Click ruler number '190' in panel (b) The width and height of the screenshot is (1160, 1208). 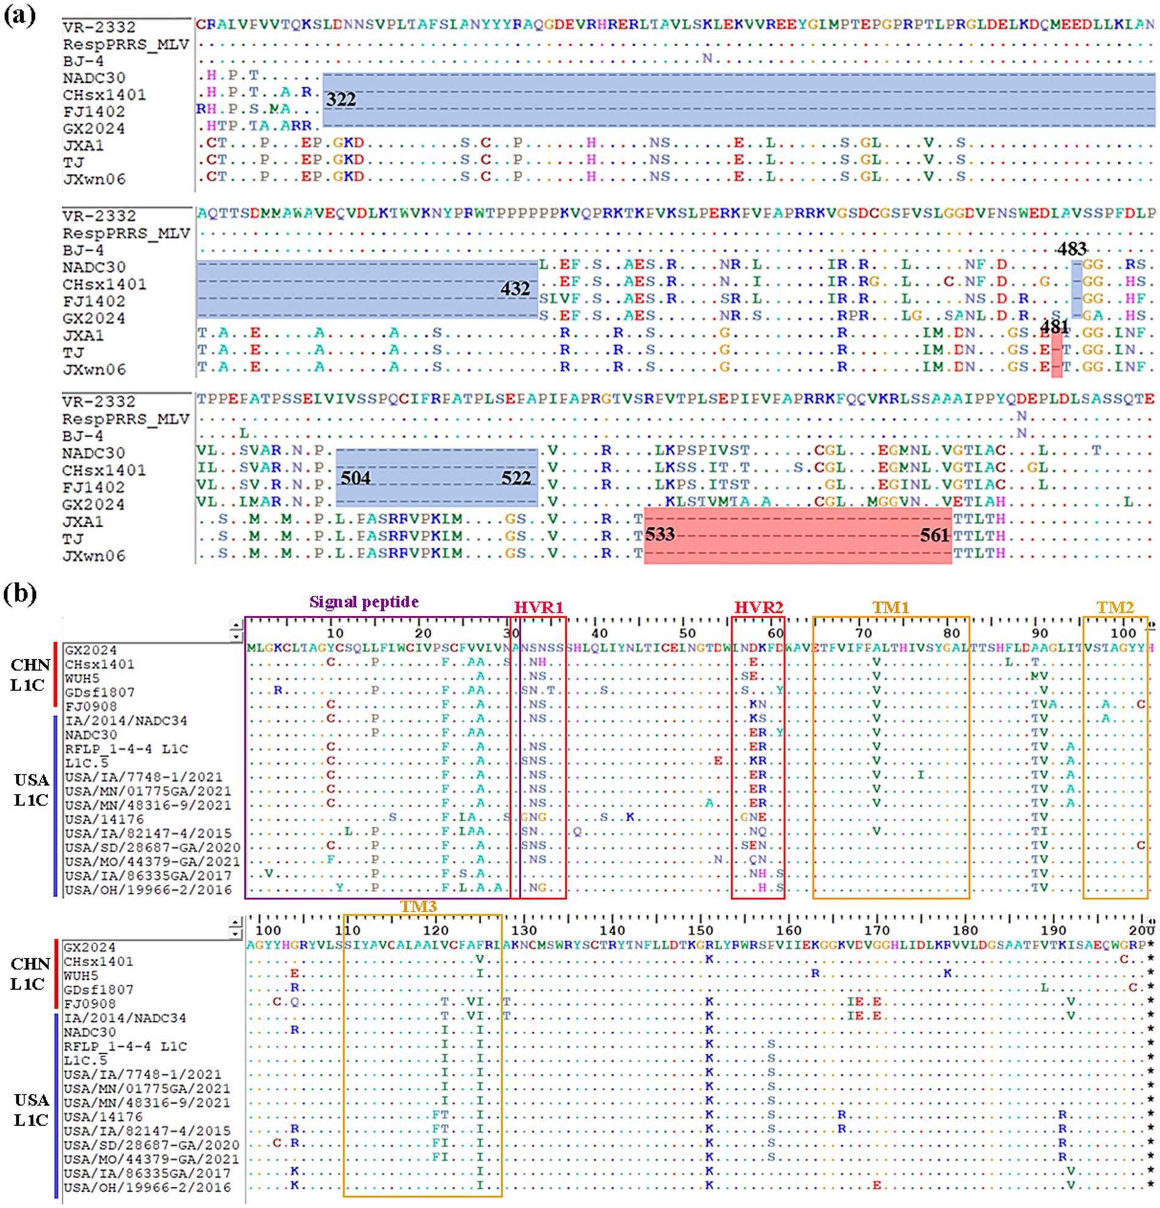pos(1053,931)
